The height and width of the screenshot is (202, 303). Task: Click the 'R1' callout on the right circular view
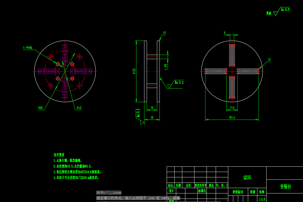[270, 60]
